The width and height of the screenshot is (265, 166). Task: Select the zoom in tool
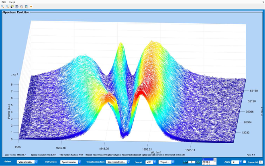[x=3, y=7]
